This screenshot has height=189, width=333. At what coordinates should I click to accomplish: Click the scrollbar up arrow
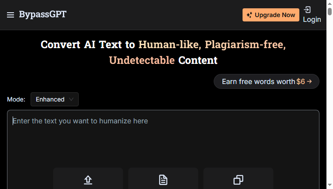click(330, 4)
